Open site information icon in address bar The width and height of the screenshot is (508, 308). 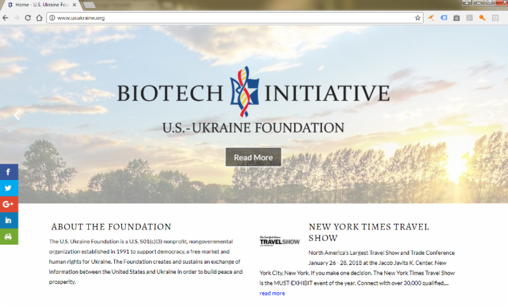tap(52, 18)
